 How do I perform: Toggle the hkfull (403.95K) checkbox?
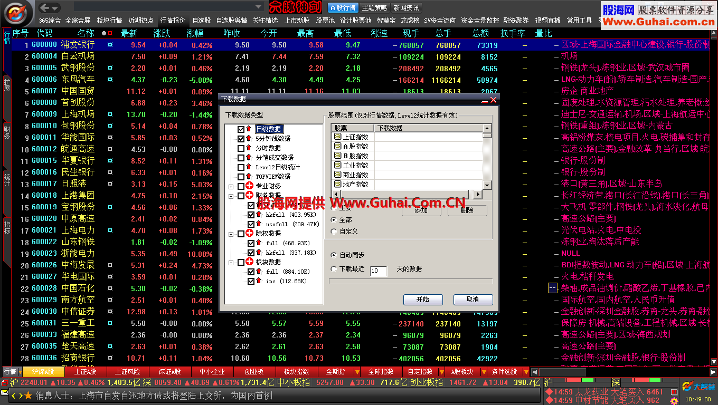[x=251, y=215]
